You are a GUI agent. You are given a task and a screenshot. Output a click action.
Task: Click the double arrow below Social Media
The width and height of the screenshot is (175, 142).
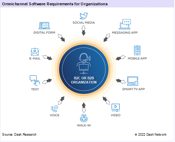click(83, 30)
